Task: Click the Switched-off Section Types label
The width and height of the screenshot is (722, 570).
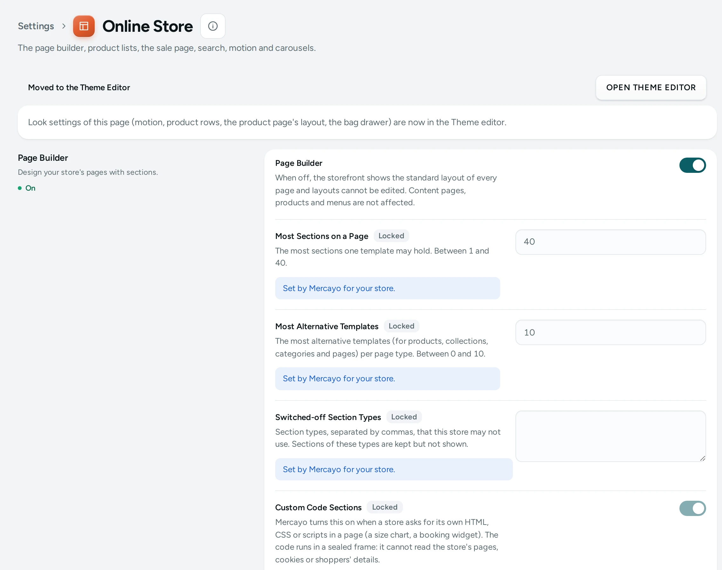Action: click(328, 417)
